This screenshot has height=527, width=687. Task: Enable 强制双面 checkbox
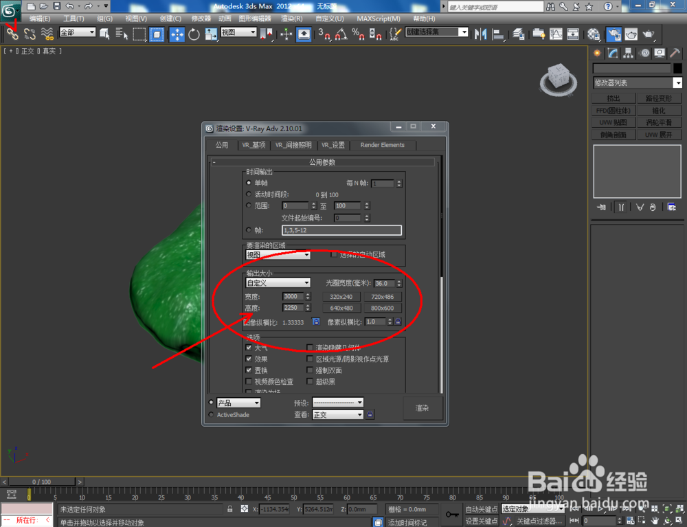coord(310,370)
